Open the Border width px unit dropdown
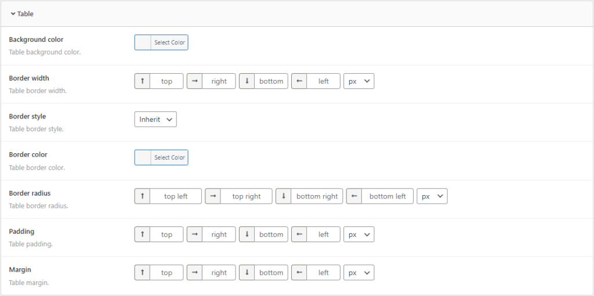Image resolution: width=594 pixels, height=296 pixels. 358,81
